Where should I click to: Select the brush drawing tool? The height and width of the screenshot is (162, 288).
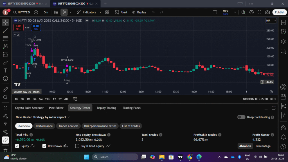point(6,62)
